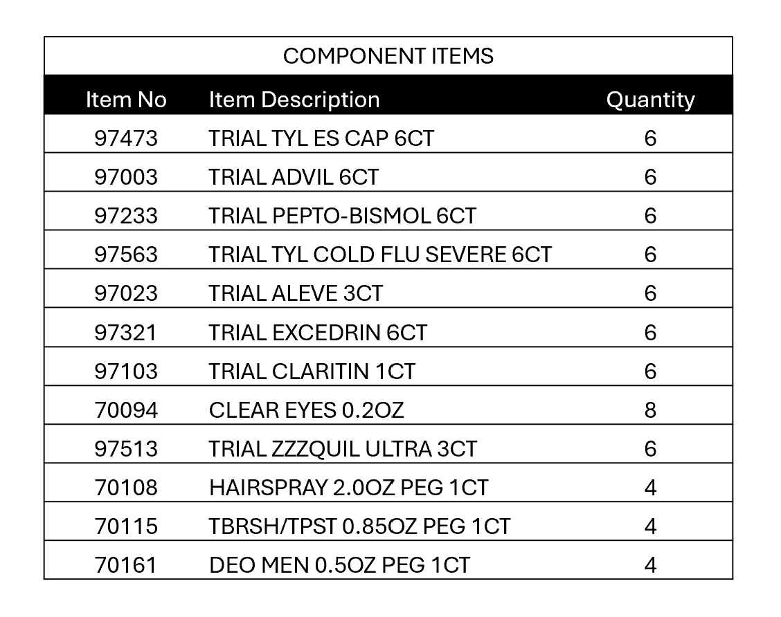Click the COMPONENT ITEMS table title
Screen dimensions: 781x617
pyautogui.click(x=388, y=56)
